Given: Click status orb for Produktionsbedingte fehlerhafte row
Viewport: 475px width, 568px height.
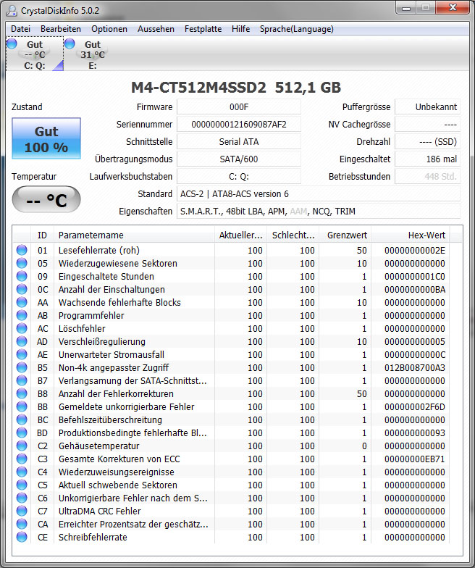Looking at the screenshot, I should click(x=22, y=433).
